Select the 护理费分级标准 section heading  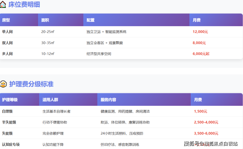(31, 84)
